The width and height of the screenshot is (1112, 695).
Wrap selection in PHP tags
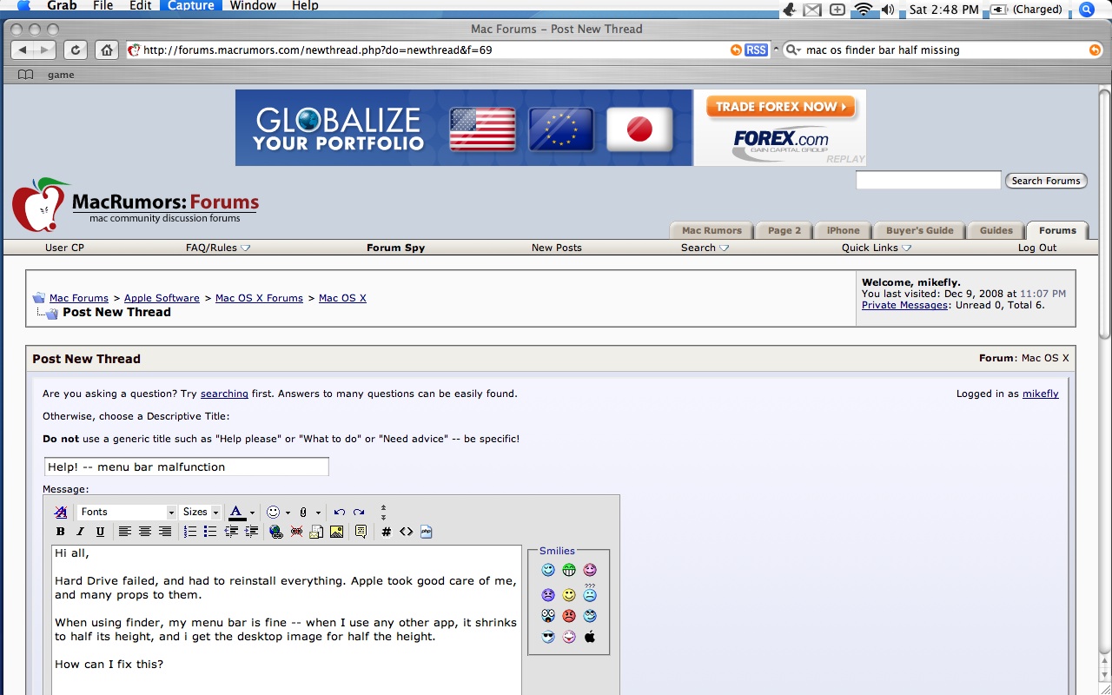pos(427,532)
